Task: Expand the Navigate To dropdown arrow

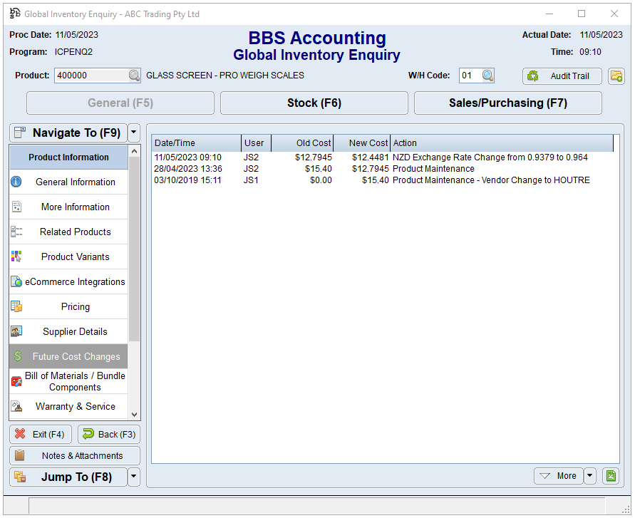Action: point(134,133)
